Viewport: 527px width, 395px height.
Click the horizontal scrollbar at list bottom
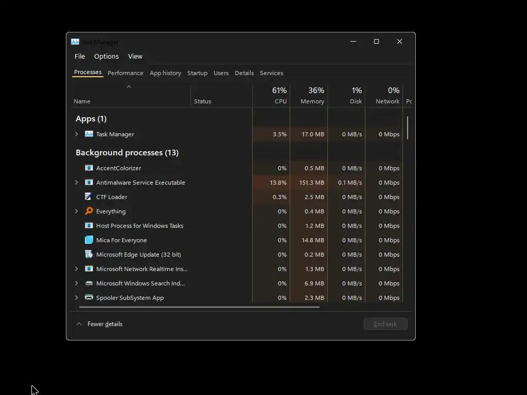[x=199, y=307]
